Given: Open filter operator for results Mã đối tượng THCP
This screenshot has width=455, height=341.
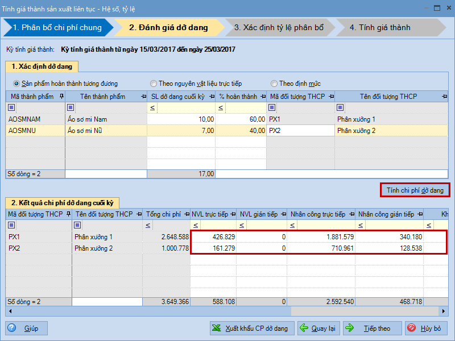Looking at the screenshot, I should click(x=13, y=225).
